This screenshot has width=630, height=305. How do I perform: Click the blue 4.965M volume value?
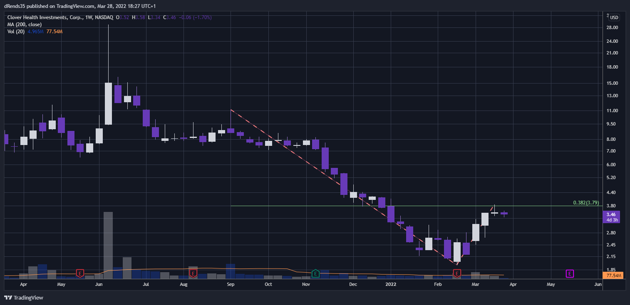(35, 32)
